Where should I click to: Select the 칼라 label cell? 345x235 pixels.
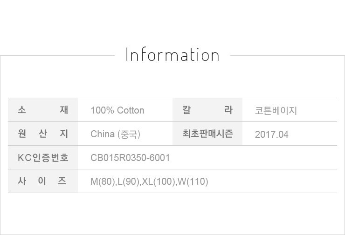tap(207, 110)
